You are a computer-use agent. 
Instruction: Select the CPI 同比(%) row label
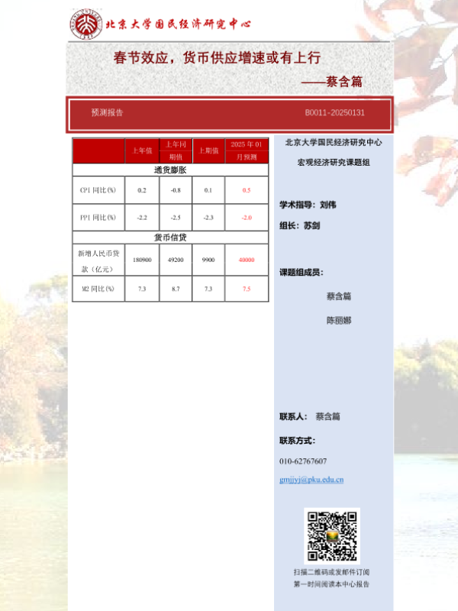[98, 190]
